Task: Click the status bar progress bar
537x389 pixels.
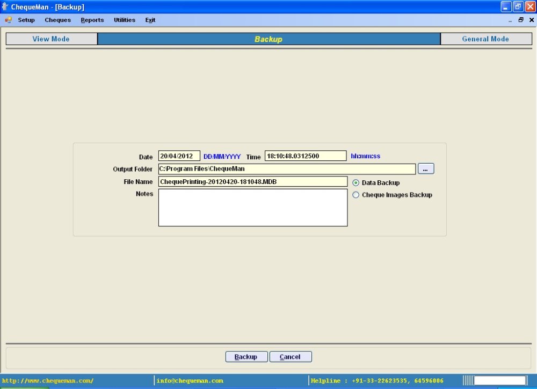Action: (x=500, y=380)
